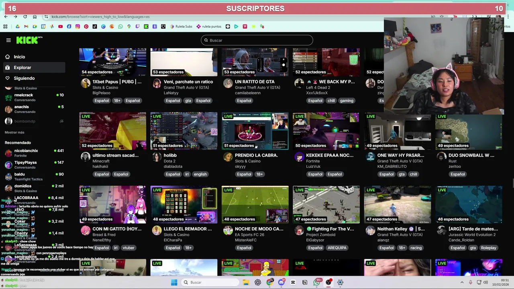Open DUO SNOWBALL Rust stream thumbnail
This screenshot has width=514, height=289.
click(469, 131)
